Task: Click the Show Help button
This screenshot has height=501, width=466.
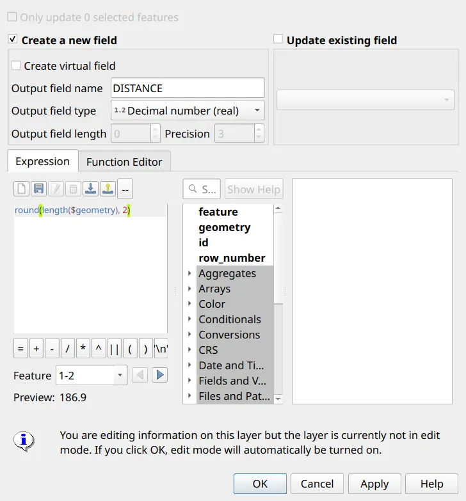Action: (253, 189)
